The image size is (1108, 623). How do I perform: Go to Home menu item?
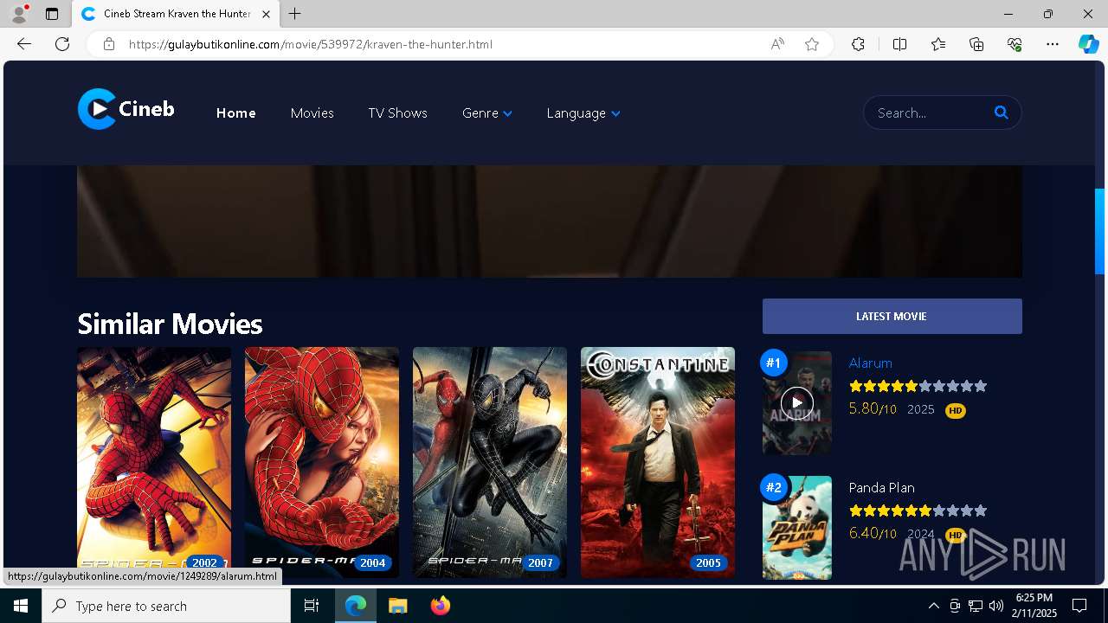(x=236, y=112)
